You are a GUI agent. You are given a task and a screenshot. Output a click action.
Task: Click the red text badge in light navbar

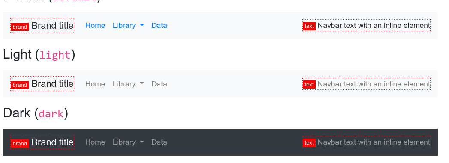[309, 84]
